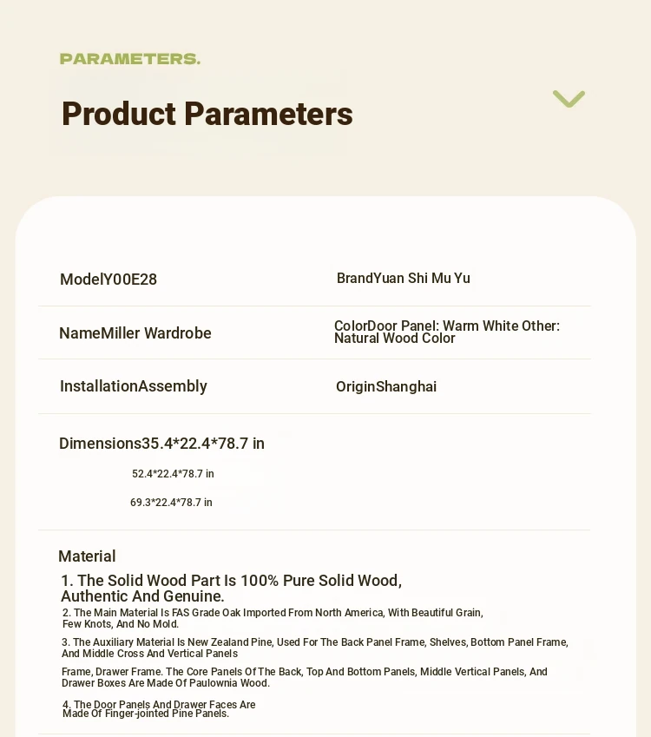Click the 52.4*22.4*78.7 in dimension
This screenshot has width=651, height=737.
(x=173, y=474)
